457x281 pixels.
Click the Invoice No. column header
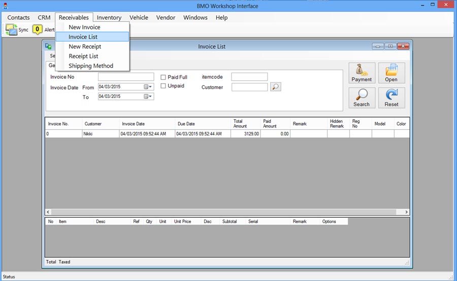coord(63,124)
